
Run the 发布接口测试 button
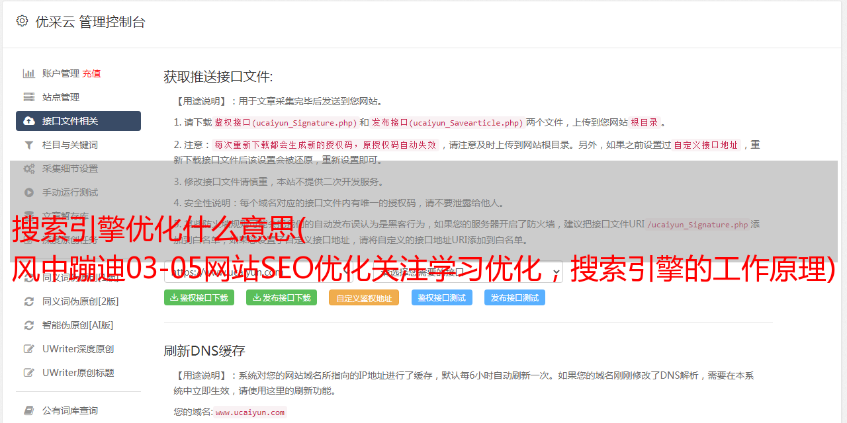click(x=515, y=297)
